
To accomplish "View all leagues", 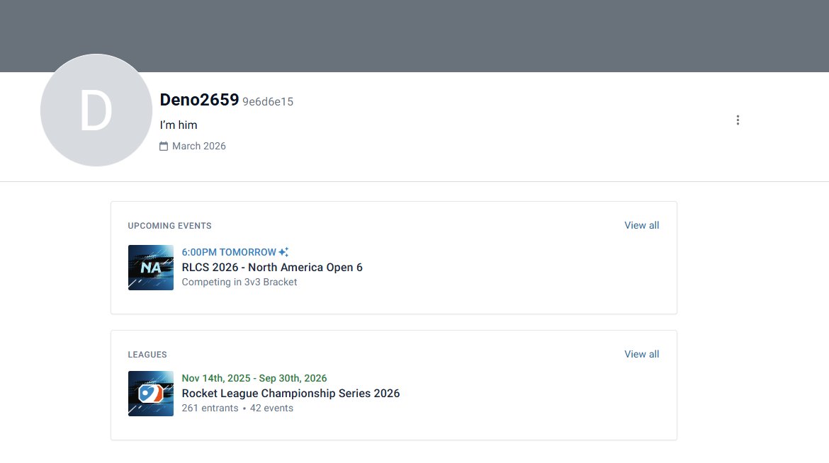I will tap(641, 354).
